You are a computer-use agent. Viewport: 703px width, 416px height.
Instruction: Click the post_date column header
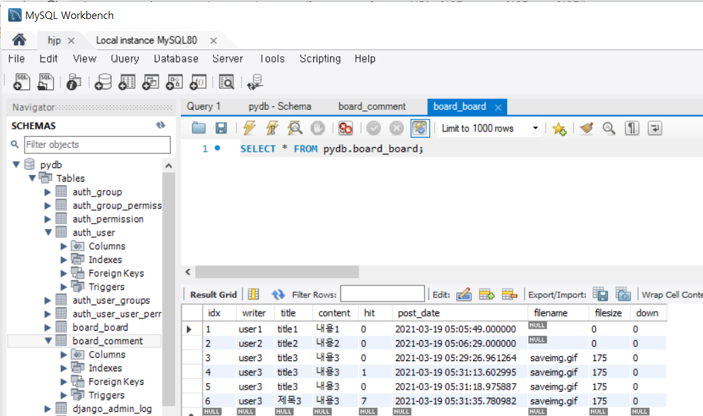pyautogui.click(x=460, y=313)
